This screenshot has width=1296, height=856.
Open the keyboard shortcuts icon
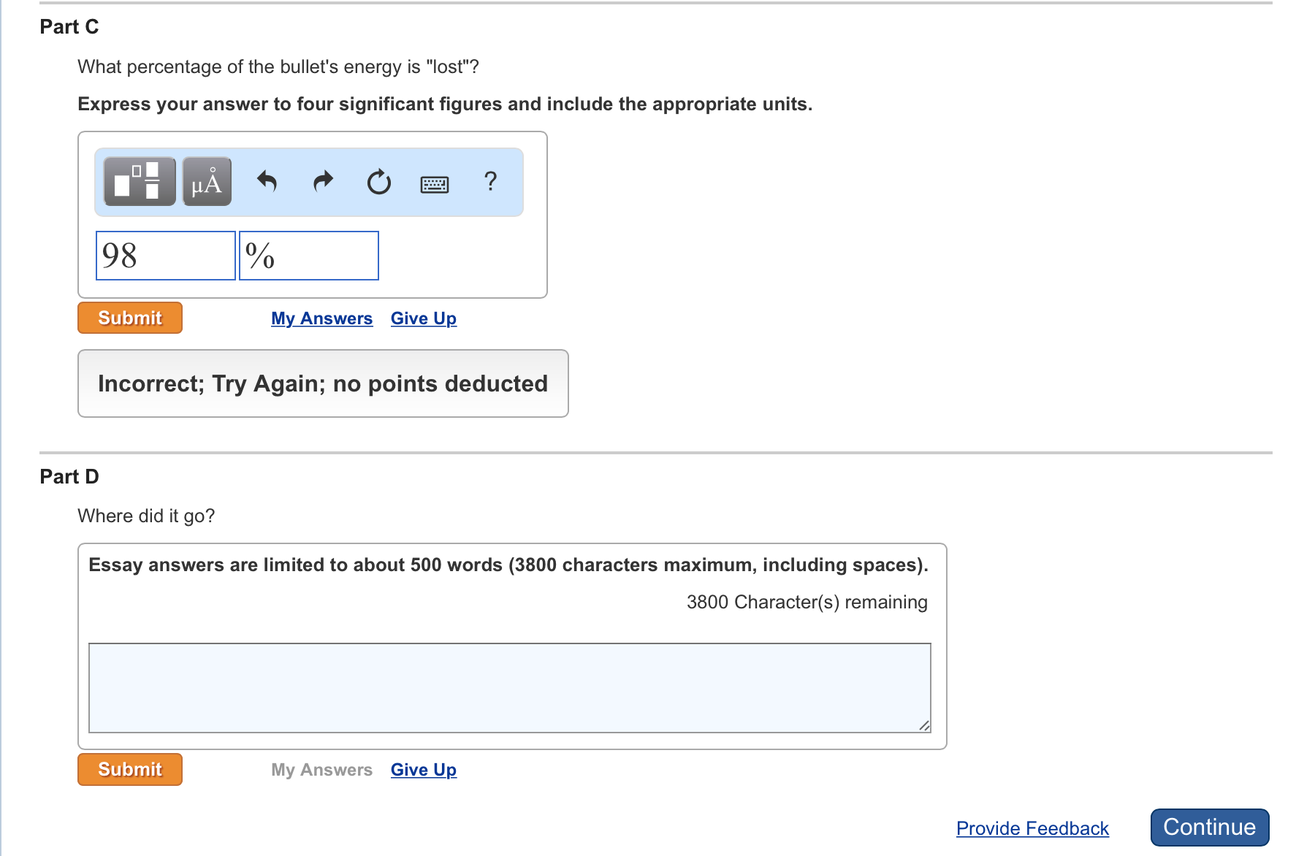(435, 184)
